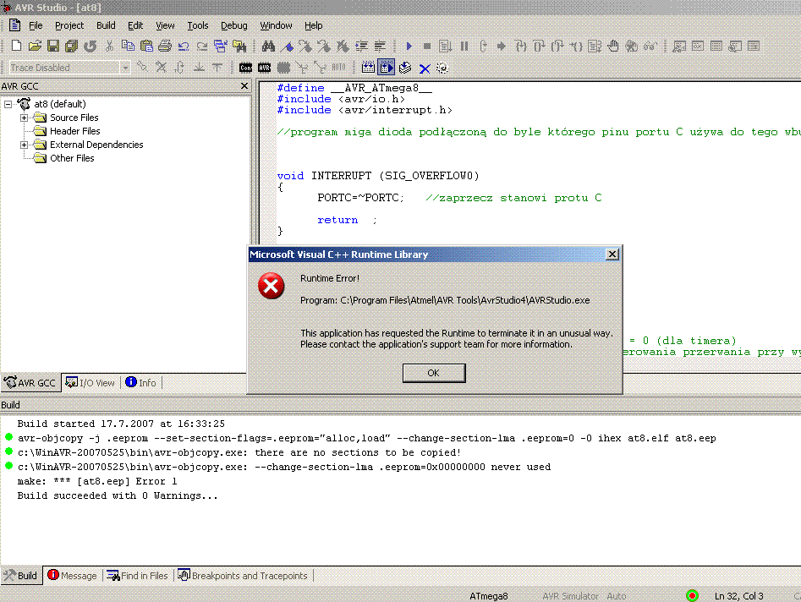Click the Build active configuration icon
Viewport: 801px width, 602px height.
tap(368, 68)
